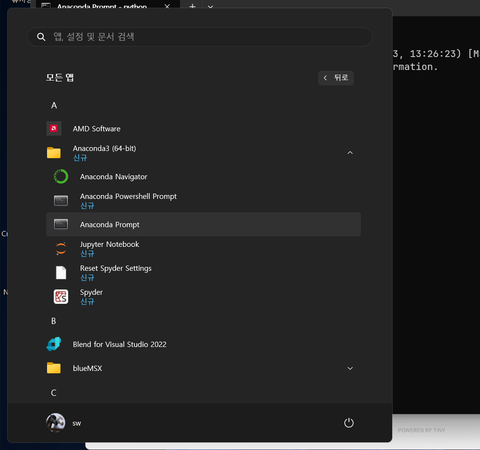Screen dimensions: 480x450
Task: Click the Jupyter Notebook orange icon
Action: tap(61, 249)
